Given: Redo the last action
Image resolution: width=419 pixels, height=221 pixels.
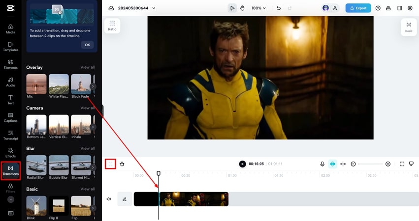Looking at the screenshot, I should 290,8.
